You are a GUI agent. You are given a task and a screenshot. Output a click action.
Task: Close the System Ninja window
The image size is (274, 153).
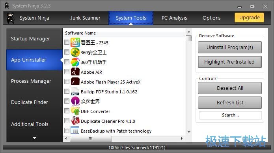click(x=265, y=7)
